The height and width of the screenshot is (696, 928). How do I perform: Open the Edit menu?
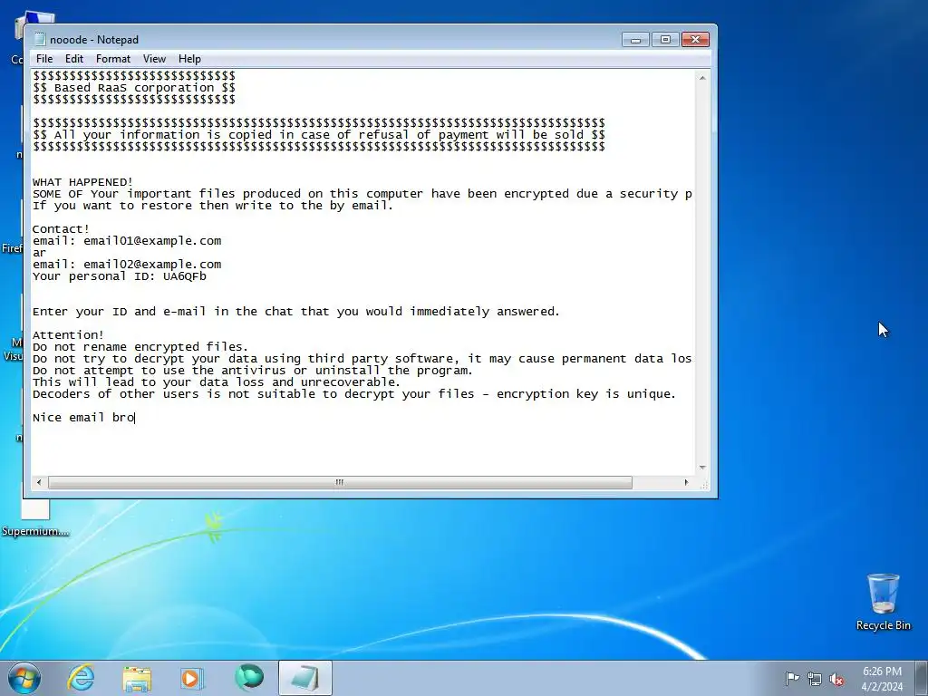74,59
